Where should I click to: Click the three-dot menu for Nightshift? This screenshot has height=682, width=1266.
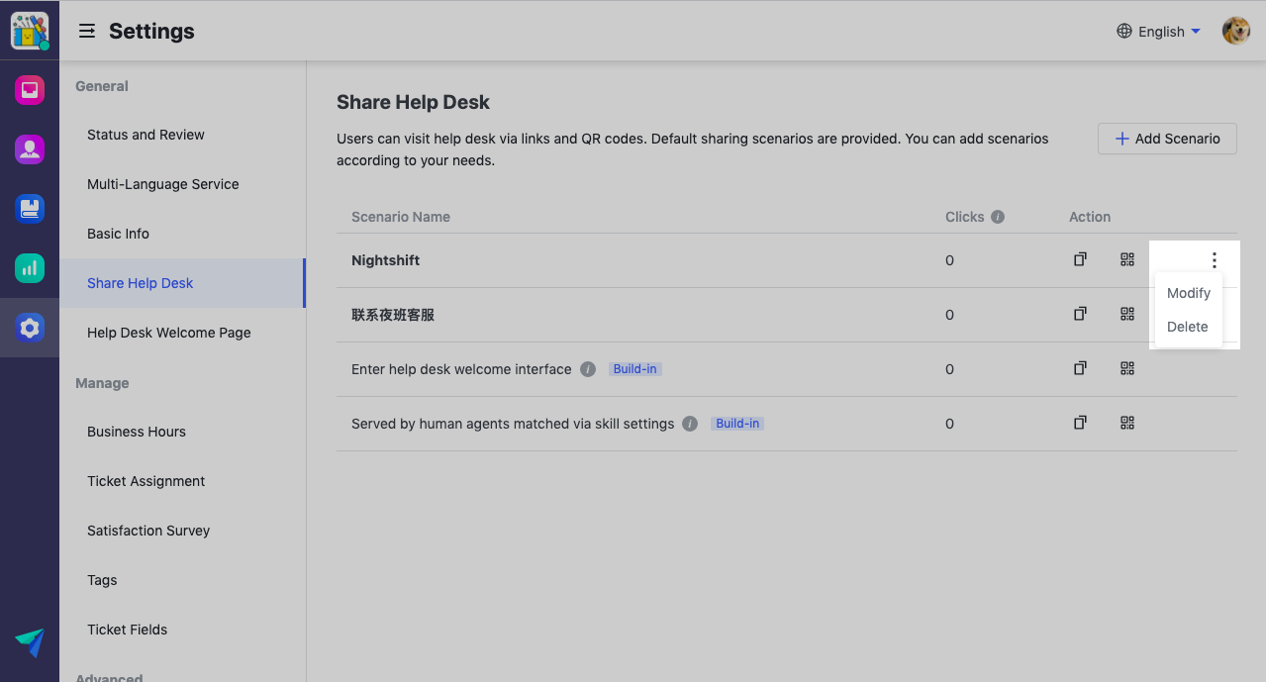1214,260
